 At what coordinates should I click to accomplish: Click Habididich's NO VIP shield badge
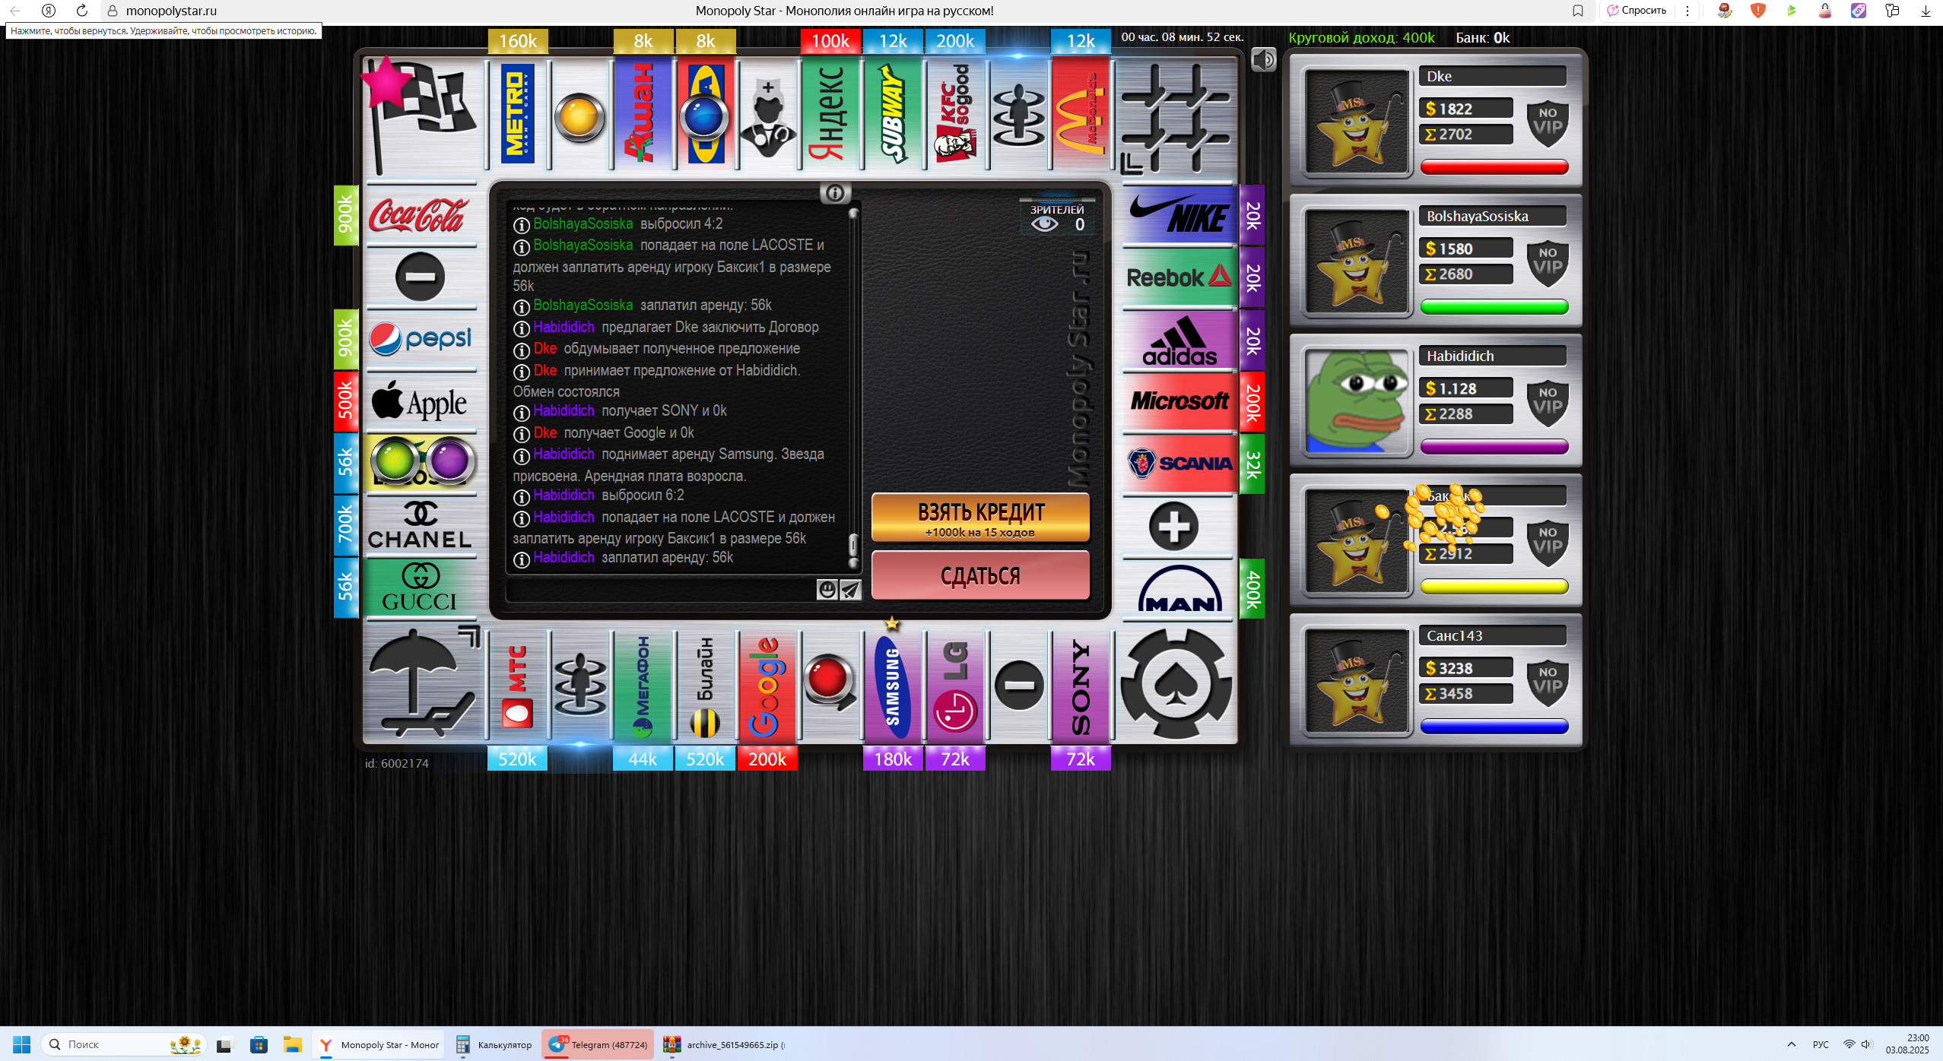1548,402
